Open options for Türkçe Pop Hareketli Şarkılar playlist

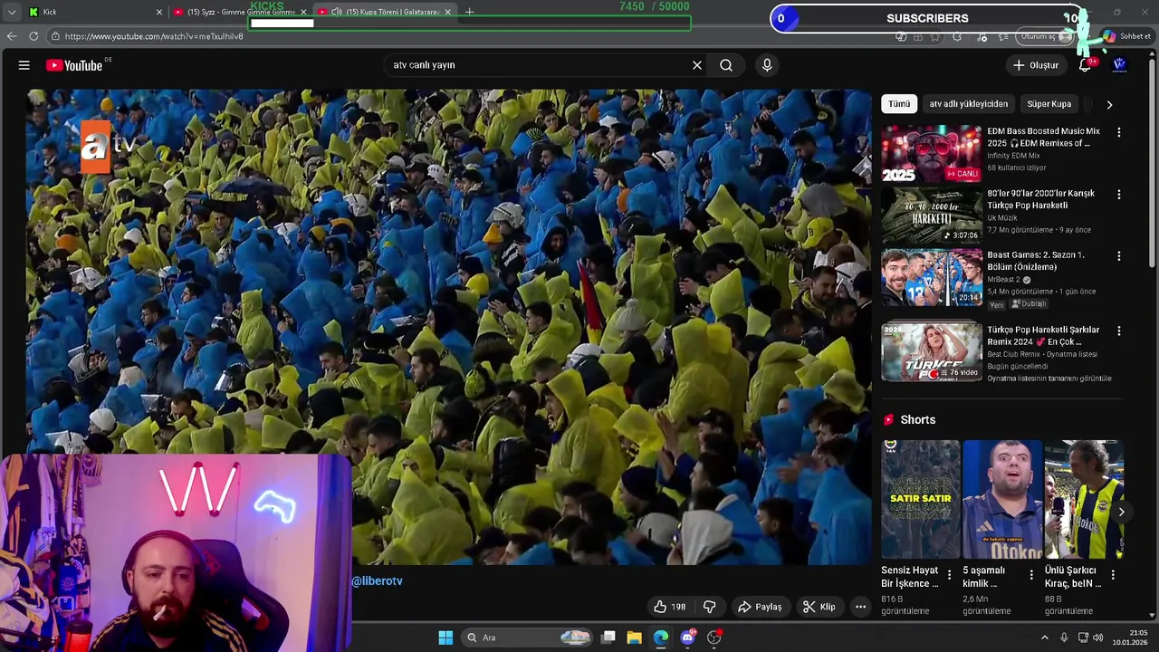pos(1119,331)
